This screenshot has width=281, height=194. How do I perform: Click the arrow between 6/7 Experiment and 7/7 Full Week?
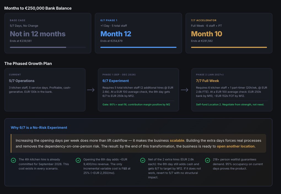184,90
